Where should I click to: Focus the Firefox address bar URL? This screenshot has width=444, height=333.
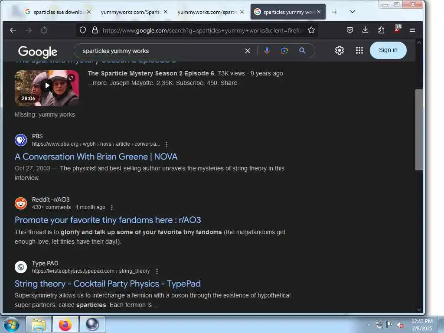pos(202,30)
